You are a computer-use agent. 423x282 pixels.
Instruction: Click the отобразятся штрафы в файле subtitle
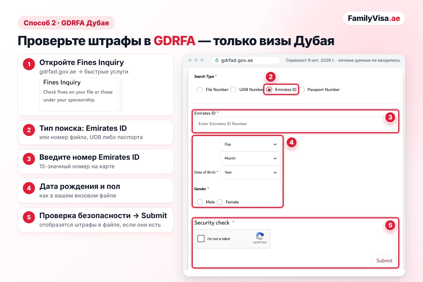point(100,225)
